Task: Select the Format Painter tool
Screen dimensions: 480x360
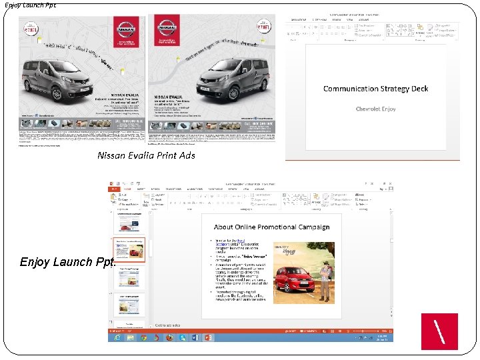Action: coord(129,204)
